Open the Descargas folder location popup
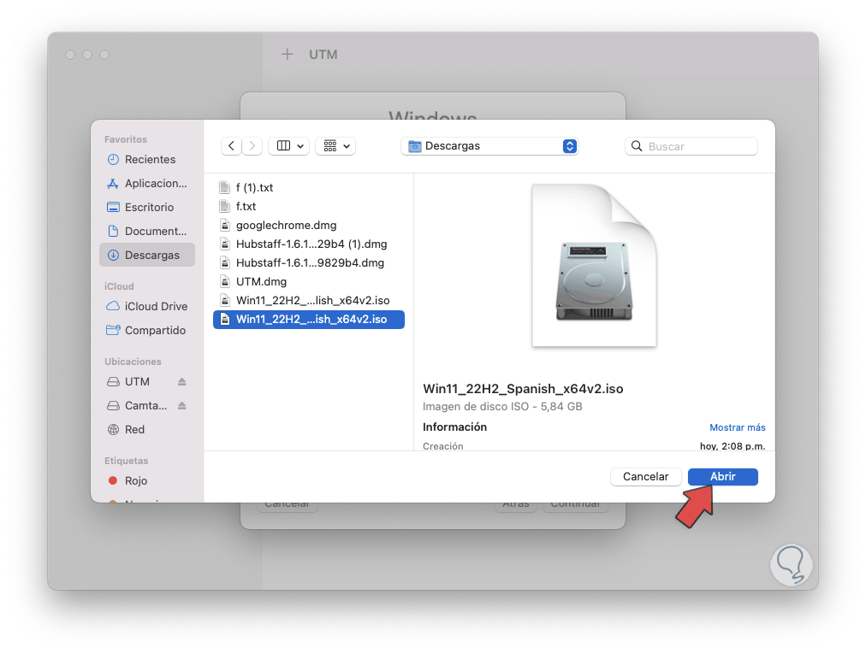This screenshot has width=866, height=653. [x=489, y=146]
